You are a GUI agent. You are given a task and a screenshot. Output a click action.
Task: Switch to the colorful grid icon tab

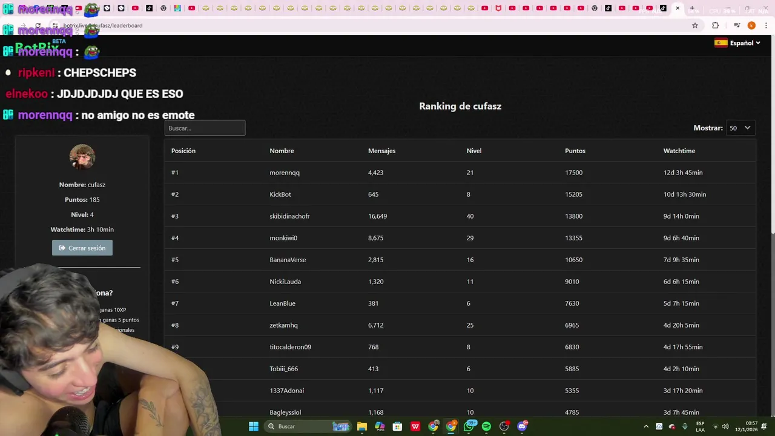pyautogui.click(x=177, y=8)
